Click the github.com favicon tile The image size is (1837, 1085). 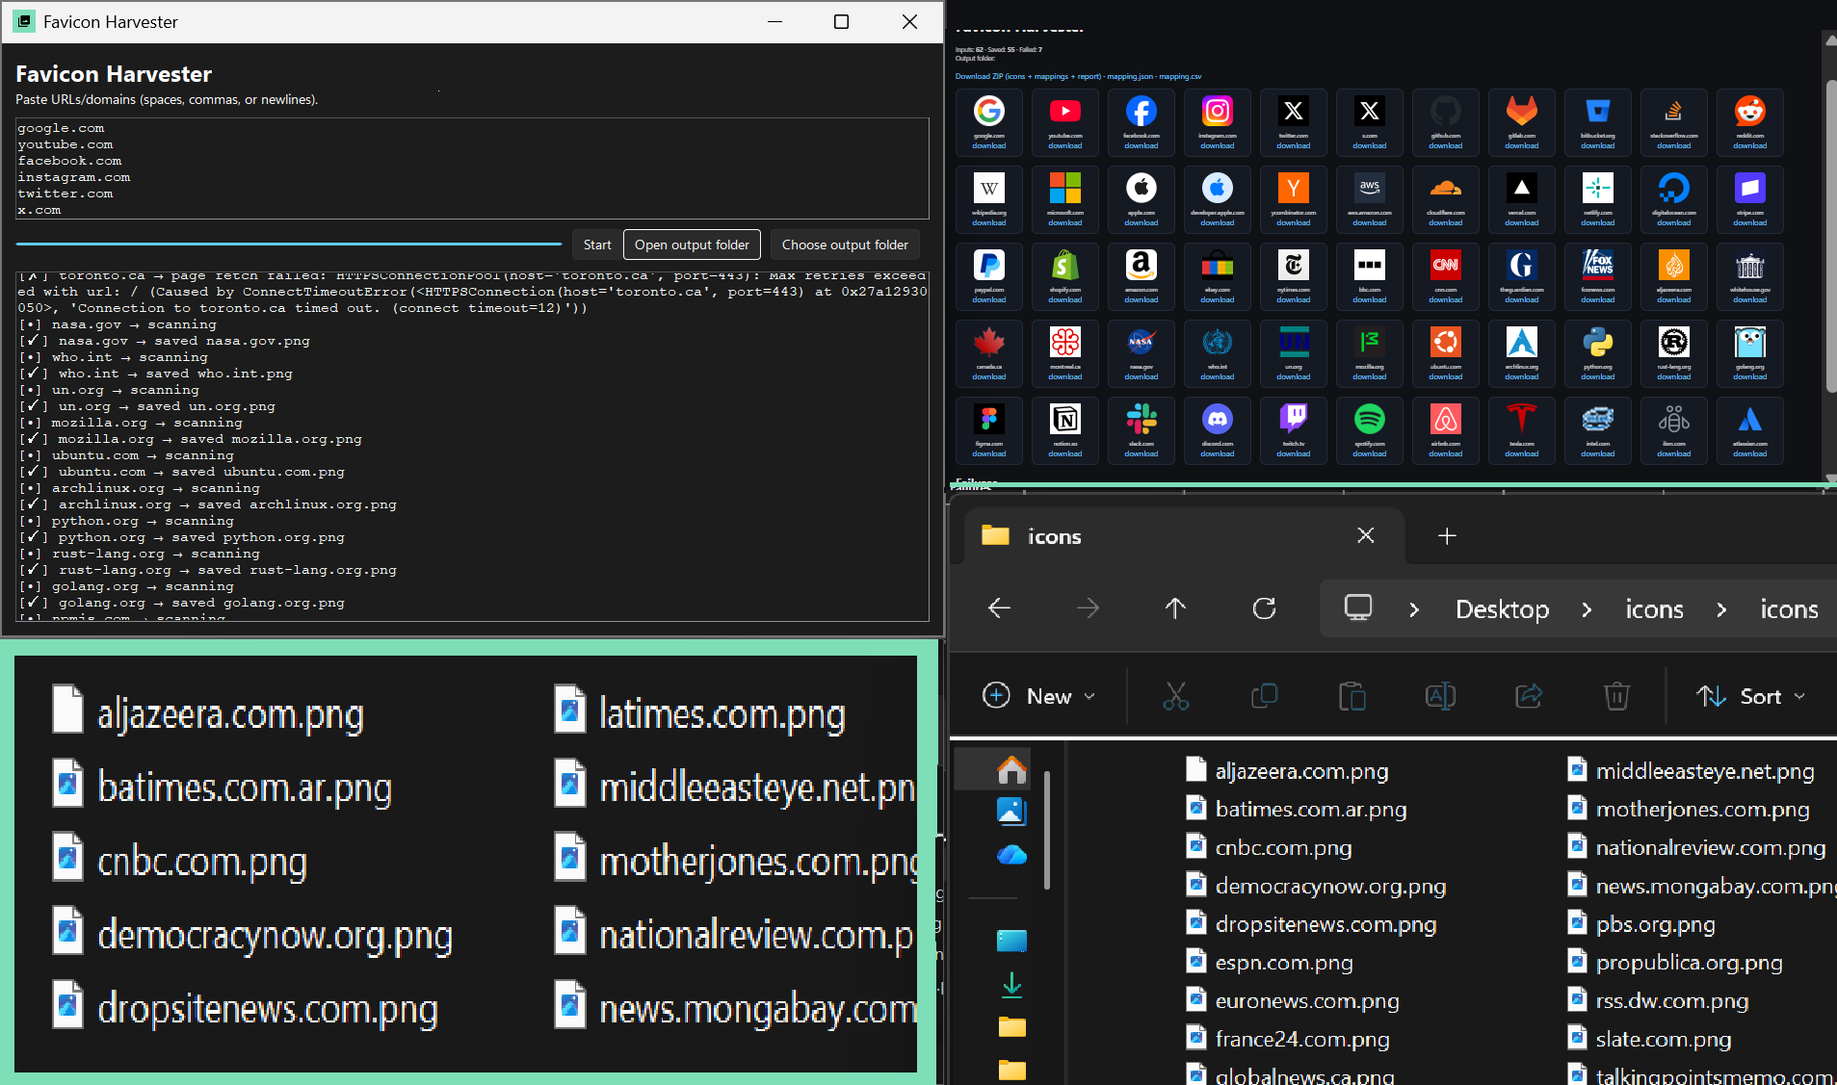point(1445,122)
